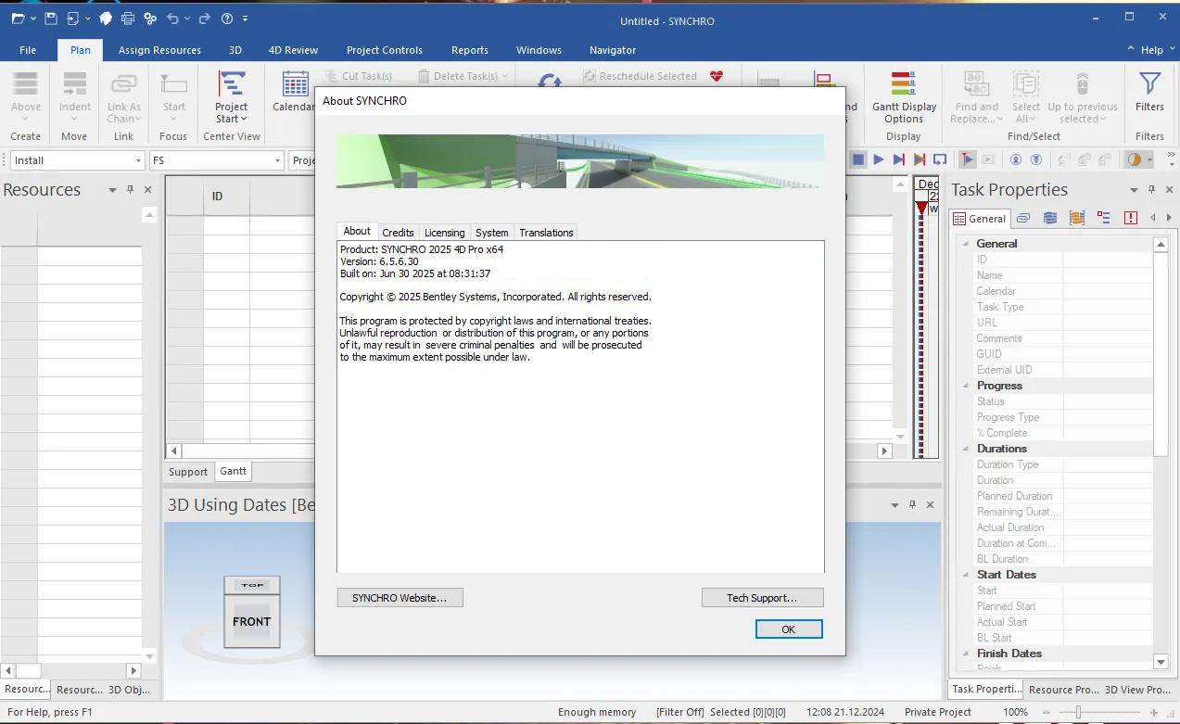Collapse the Progress section in Task Properties

coord(965,386)
